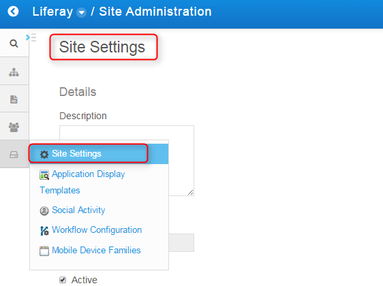Open the Liferay site dropdown arrow

(81, 12)
